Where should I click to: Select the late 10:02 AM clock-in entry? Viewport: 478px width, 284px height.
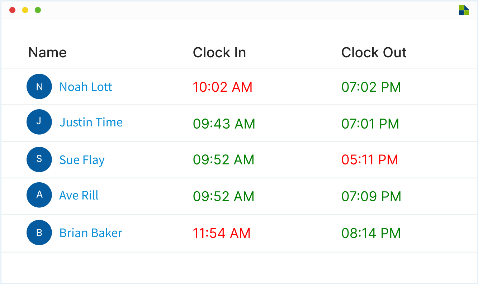pyautogui.click(x=223, y=87)
